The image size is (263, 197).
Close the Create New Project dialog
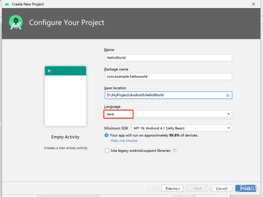coord(254,4)
